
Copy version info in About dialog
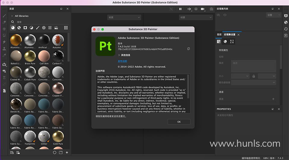pos(188,49)
